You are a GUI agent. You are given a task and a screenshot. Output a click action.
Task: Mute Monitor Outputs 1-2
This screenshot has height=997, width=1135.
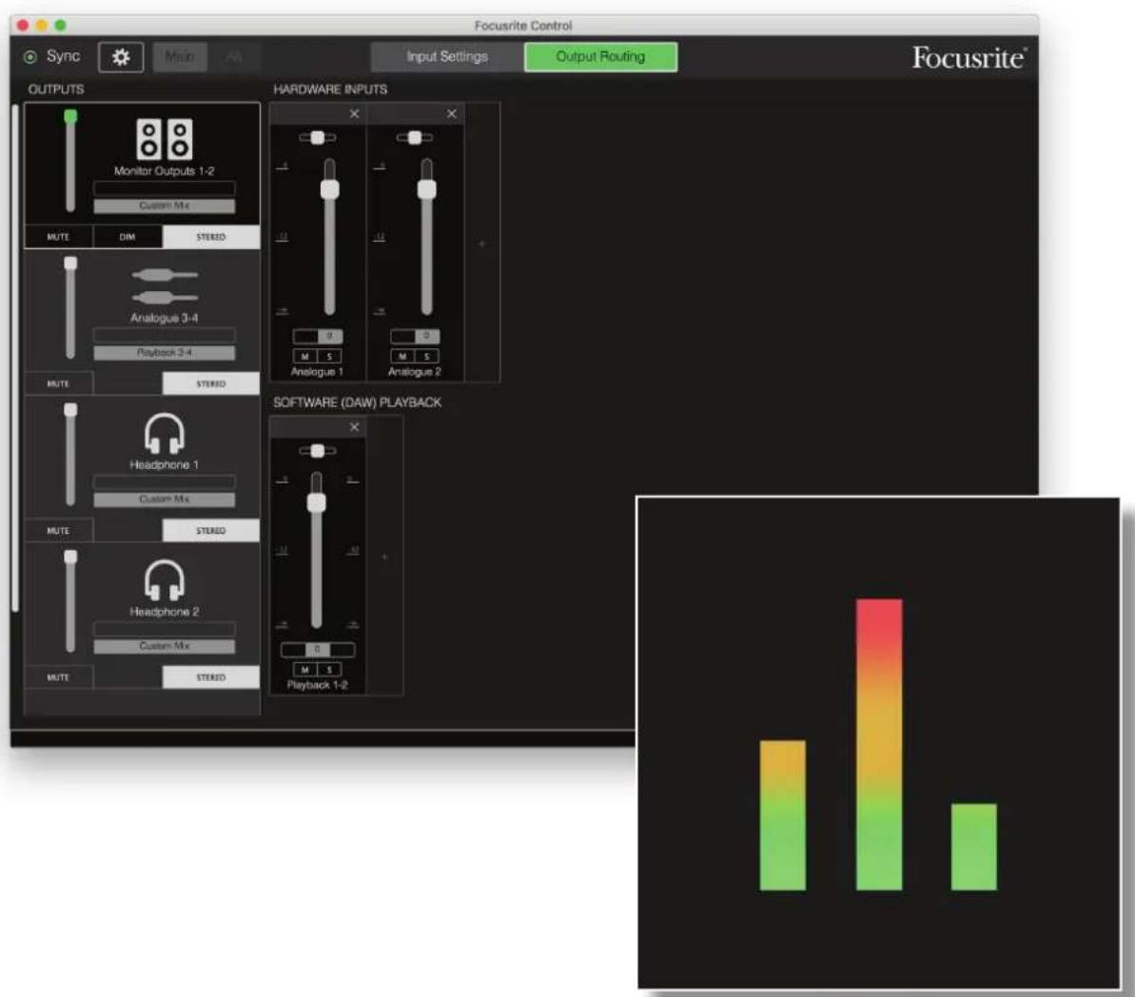pyautogui.click(x=59, y=237)
